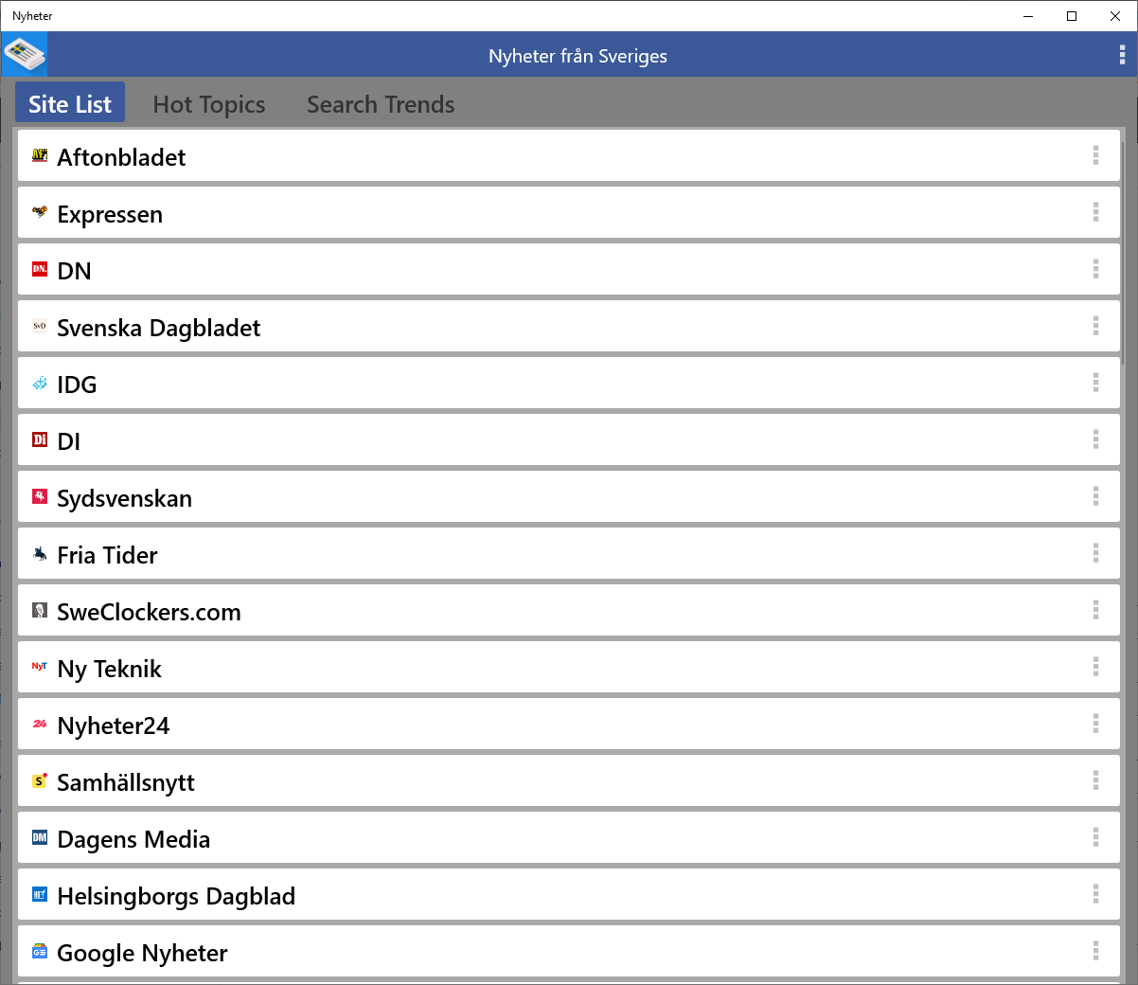Click the Expressen wasp favicon
Viewport: 1138px width, 985px height.
(x=40, y=212)
